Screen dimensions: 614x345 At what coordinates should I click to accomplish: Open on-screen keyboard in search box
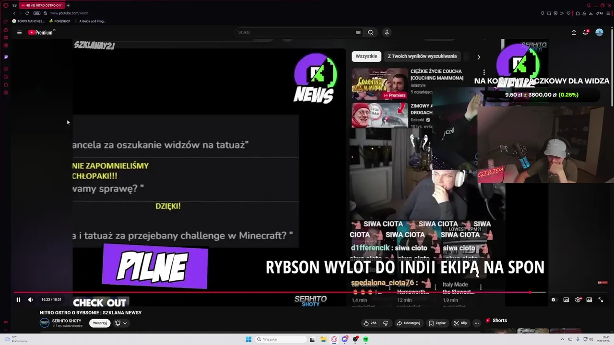[358, 32]
